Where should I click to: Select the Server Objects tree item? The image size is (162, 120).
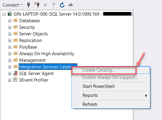33,34
